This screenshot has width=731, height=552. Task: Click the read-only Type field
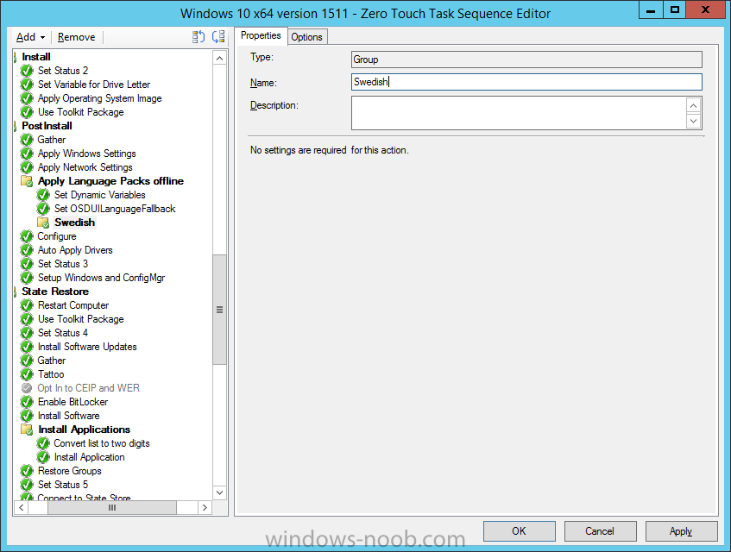click(x=526, y=60)
